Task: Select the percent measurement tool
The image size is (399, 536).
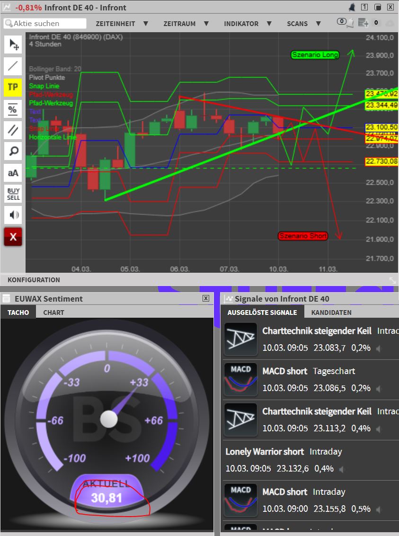Action: click(x=13, y=109)
